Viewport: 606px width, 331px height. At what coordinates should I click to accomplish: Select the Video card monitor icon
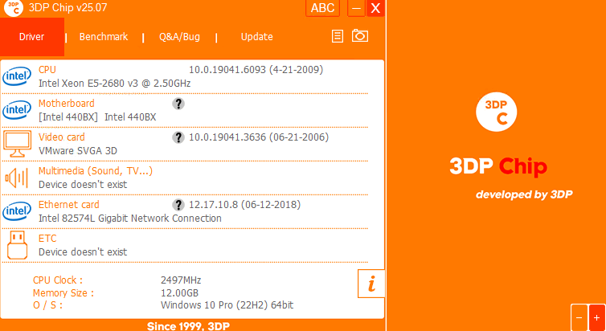tap(18, 144)
